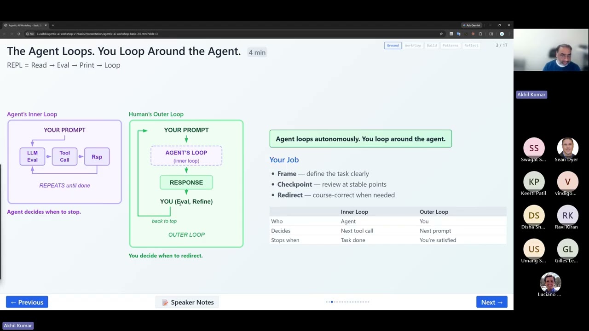Click the 'REPEATS until done' label
The image size is (589, 331).
pos(64,185)
